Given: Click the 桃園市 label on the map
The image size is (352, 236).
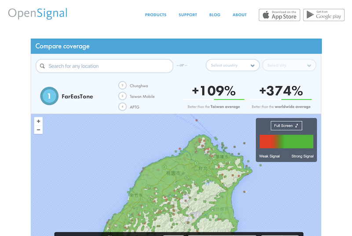Looking at the screenshot, I should tap(173, 173).
